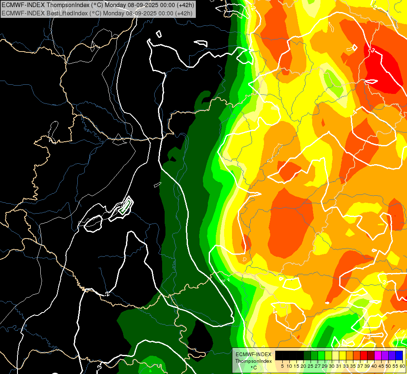The image size is (407, 374).
Task: Select the orange 33–35 legend swatch
Action: 349,355
